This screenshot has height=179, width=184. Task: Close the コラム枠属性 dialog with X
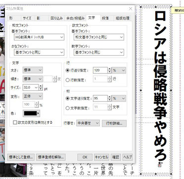point(131,9)
